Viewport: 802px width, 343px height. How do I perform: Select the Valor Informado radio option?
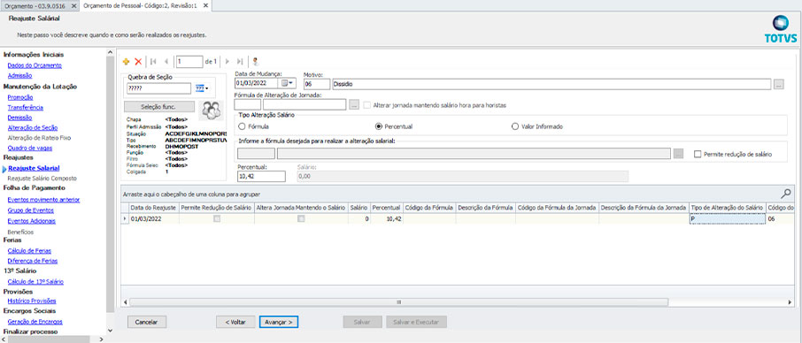515,126
